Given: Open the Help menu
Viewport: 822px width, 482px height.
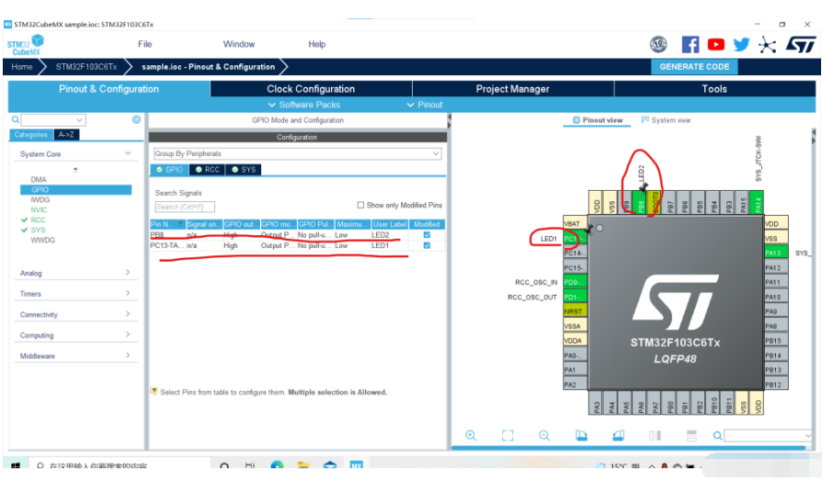Looking at the screenshot, I should 316,44.
